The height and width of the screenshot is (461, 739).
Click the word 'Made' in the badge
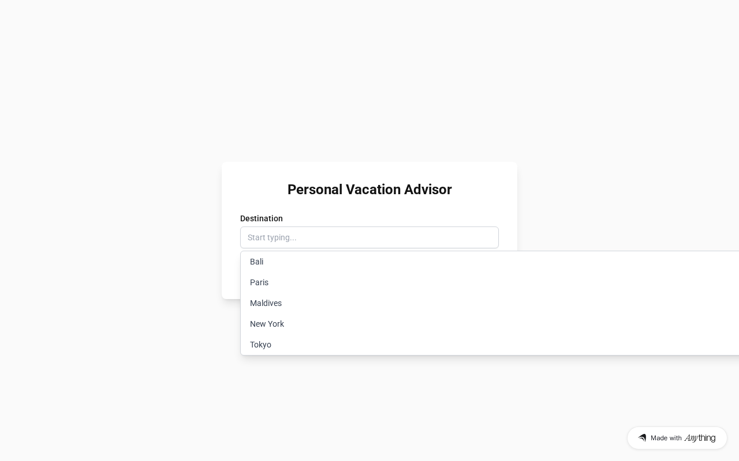[659, 438]
